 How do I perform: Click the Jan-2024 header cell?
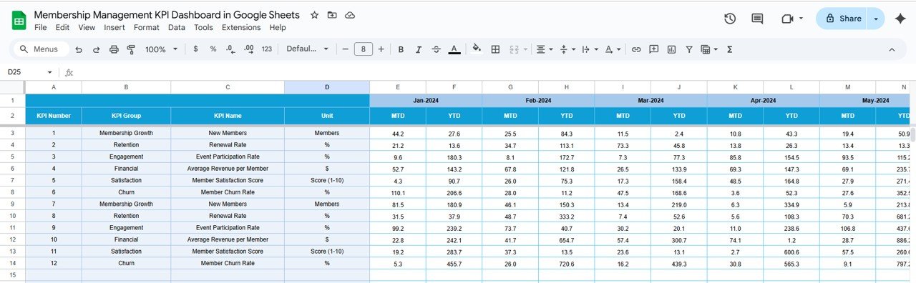click(x=426, y=101)
